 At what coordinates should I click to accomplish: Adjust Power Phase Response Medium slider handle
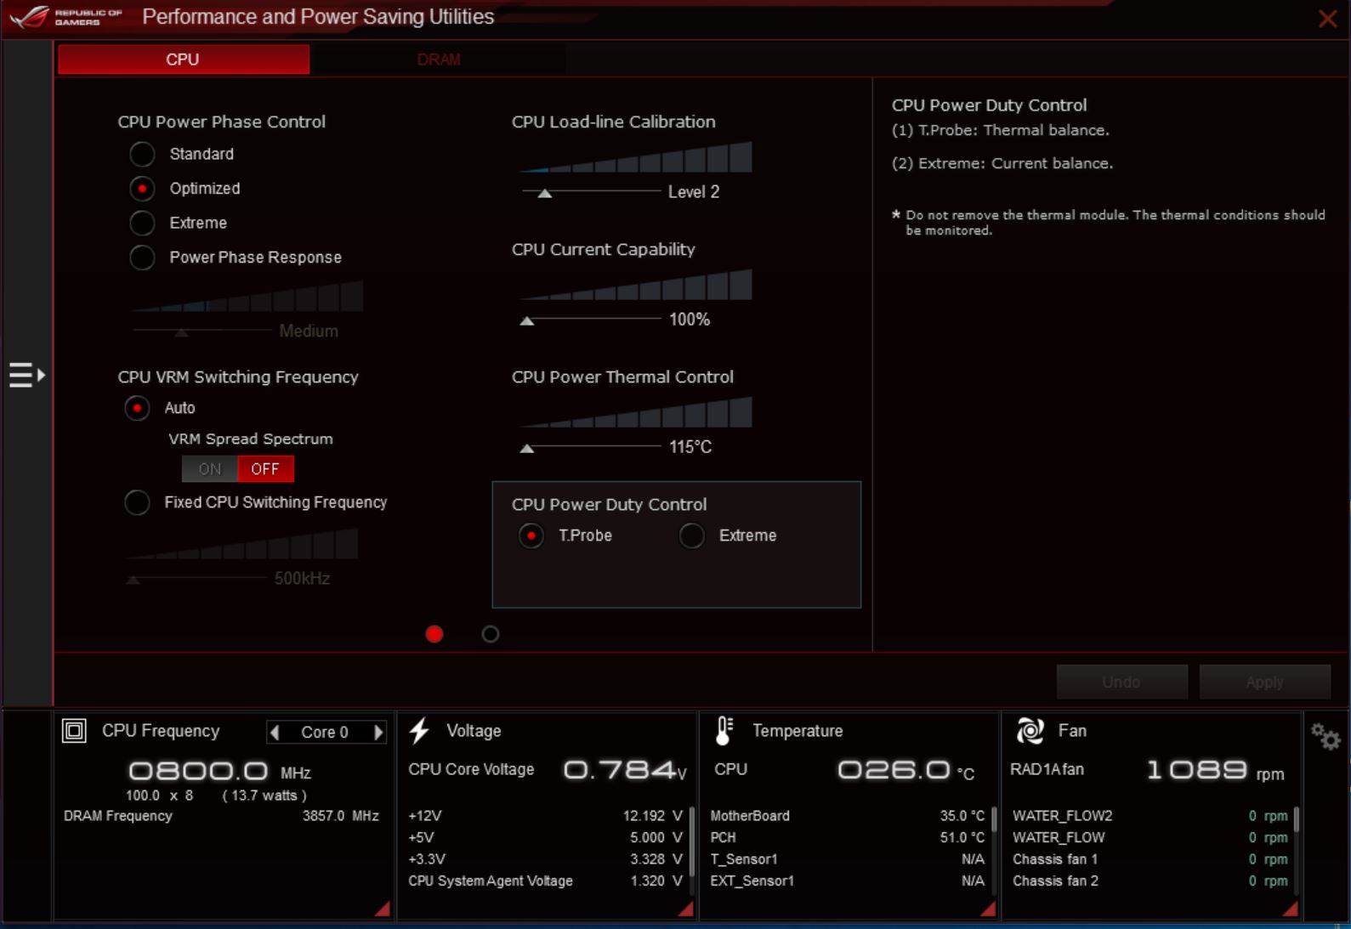click(x=181, y=332)
